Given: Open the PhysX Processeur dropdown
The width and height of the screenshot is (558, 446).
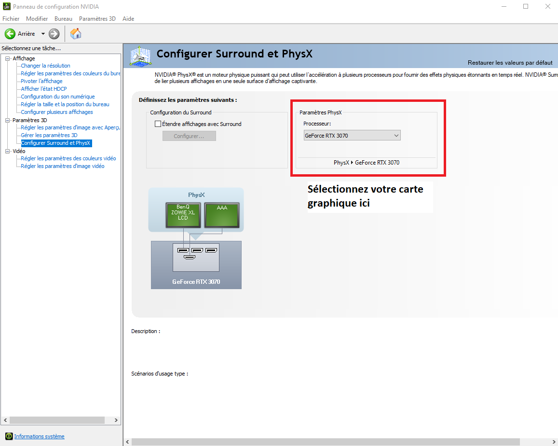Looking at the screenshot, I should [x=352, y=135].
